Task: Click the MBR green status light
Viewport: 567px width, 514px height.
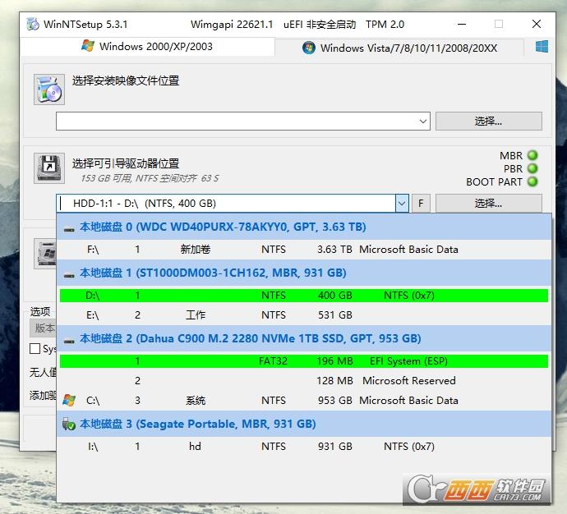Action: click(x=532, y=155)
